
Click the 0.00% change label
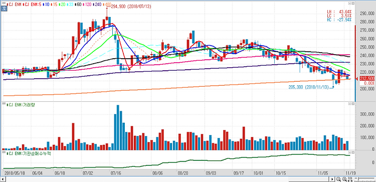click(369, 83)
